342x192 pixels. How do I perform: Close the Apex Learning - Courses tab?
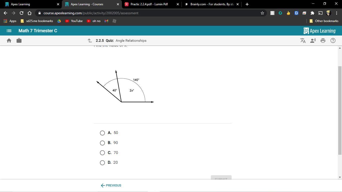118,4
